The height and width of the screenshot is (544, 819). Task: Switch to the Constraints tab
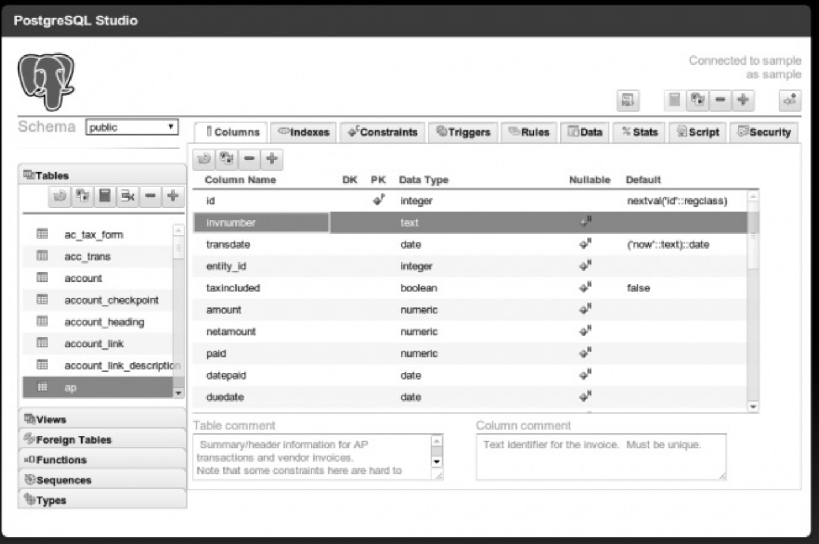(x=383, y=132)
